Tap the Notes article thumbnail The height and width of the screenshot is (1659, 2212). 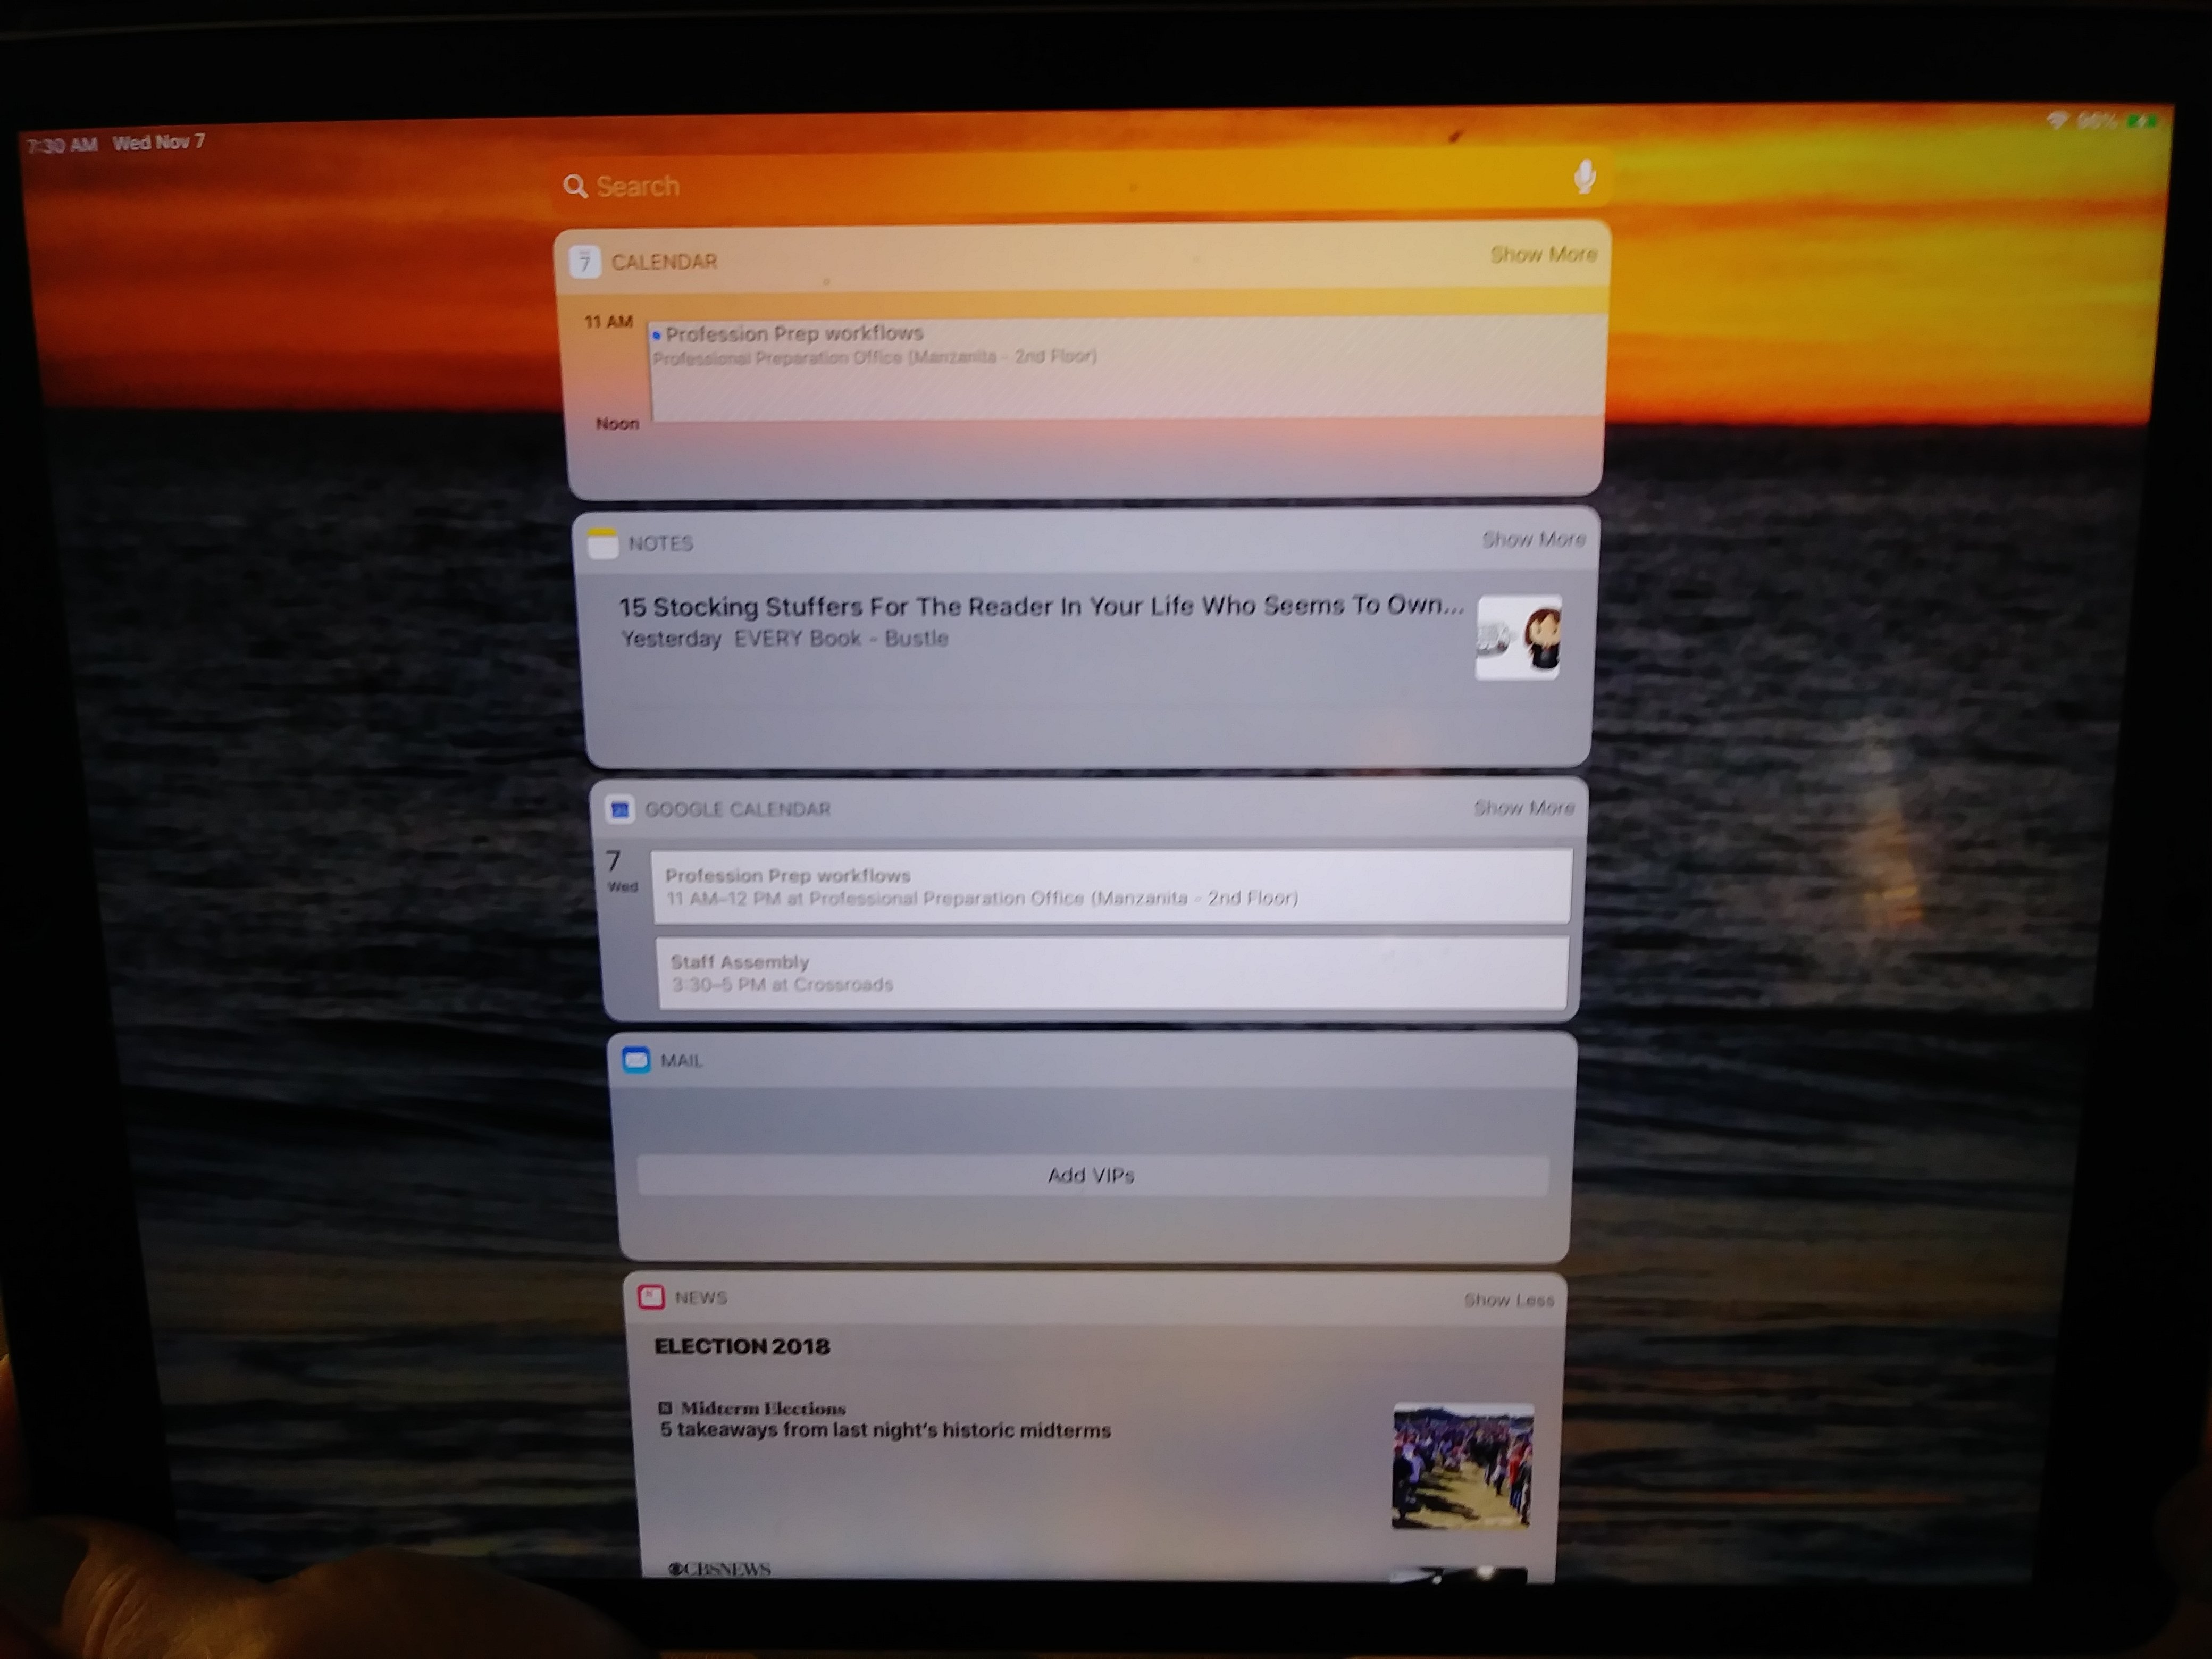point(1518,638)
